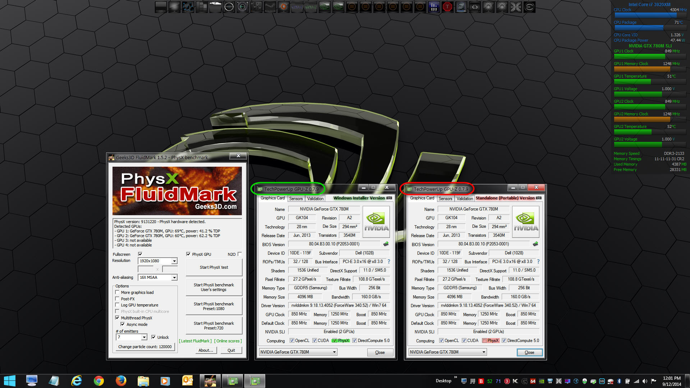Click the Bus Interface question mark in Standalone GPU-Z
The width and height of the screenshot is (690, 388).
click(x=538, y=262)
